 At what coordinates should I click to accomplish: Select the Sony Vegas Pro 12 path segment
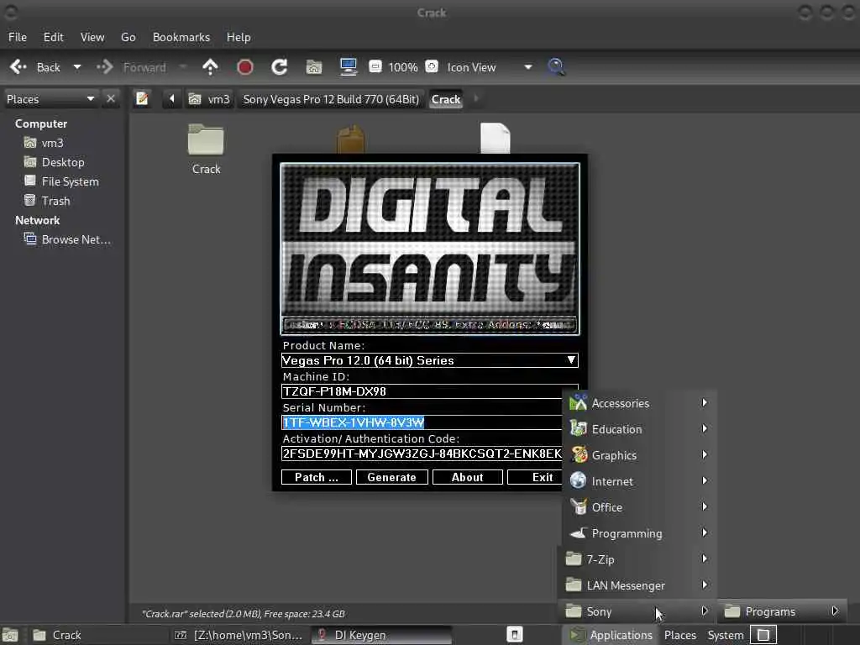(331, 99)
